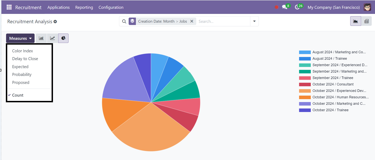Click the search magnifier icon

(x=124, y=21)
